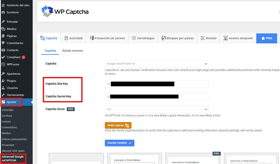Open Lectura settings submenu

coord(6,122)
